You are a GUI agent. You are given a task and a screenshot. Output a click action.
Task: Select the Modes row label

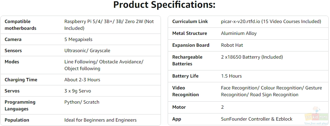tap(12, 62)
